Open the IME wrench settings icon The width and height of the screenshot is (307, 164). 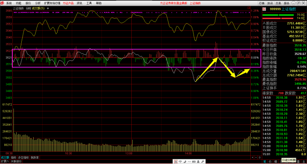click(x=203, y=161)
